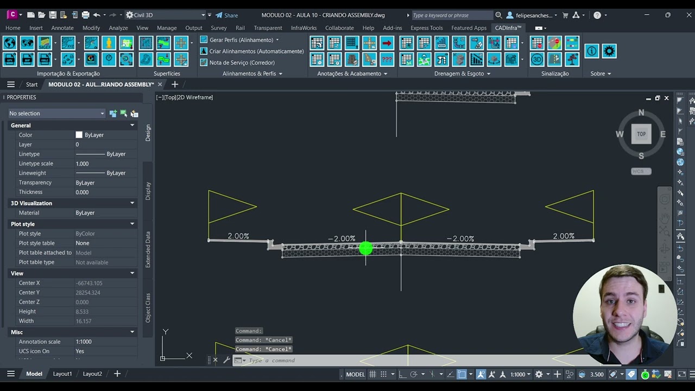
Task: Toggle annotation visibility in status bar
Action: [481, 374]
